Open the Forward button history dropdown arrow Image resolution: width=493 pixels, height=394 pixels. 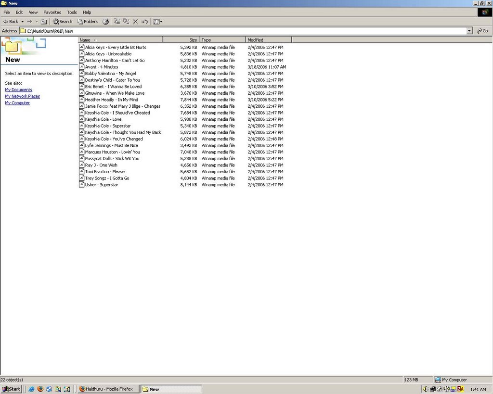coord(37,22)
